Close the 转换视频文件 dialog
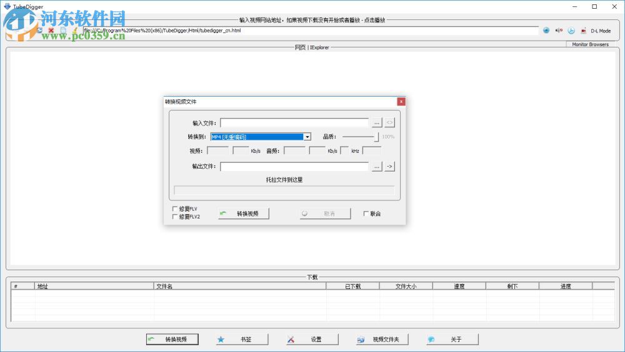Image resolution: width=625 pixels, height=352 pixels. 401,102
